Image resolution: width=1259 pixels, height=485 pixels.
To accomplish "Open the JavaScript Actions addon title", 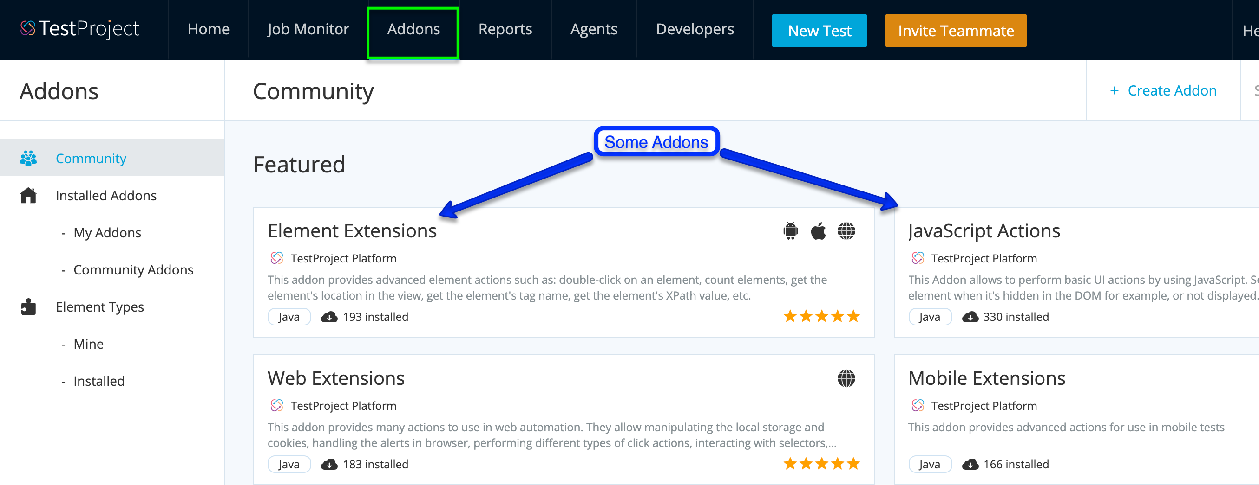I will tap(984, 231).
